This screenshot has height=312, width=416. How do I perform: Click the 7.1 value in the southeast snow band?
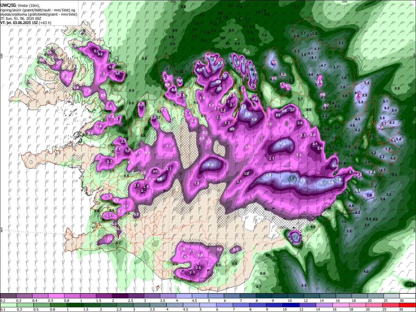[x=293, y=179]
